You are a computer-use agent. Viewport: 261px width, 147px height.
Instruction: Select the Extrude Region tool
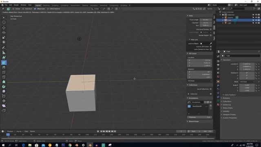(x=4, y=58)
